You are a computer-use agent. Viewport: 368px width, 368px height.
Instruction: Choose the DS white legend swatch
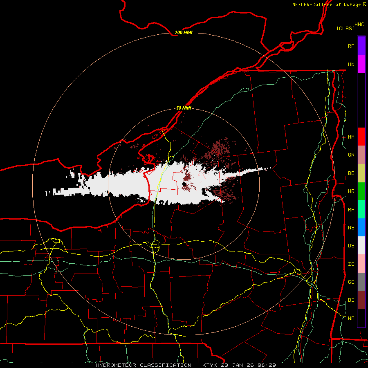tap(361, 245)
